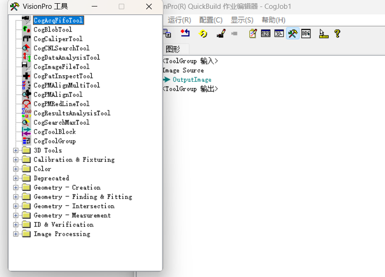Click the CogBlobTool icon
The height and width of the screenshot is (277, 385).
click(26, 29)
